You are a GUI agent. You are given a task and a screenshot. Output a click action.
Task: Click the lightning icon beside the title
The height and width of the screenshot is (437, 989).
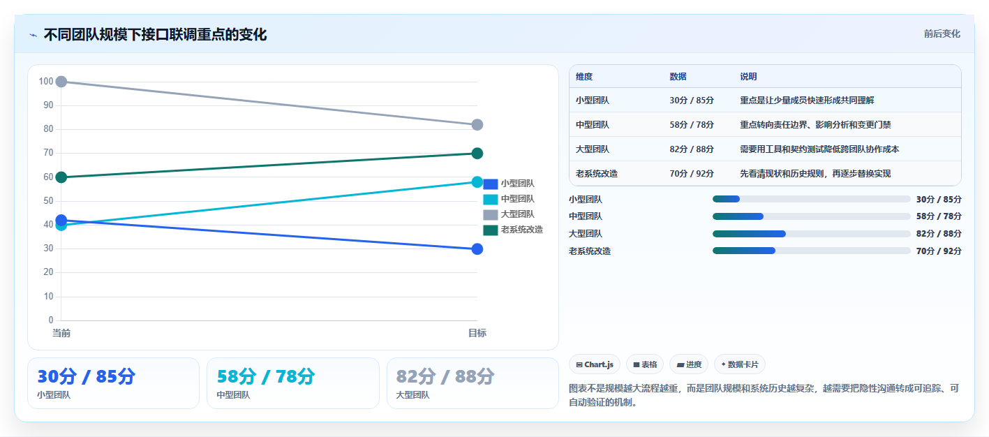click(x=33, y=35)
